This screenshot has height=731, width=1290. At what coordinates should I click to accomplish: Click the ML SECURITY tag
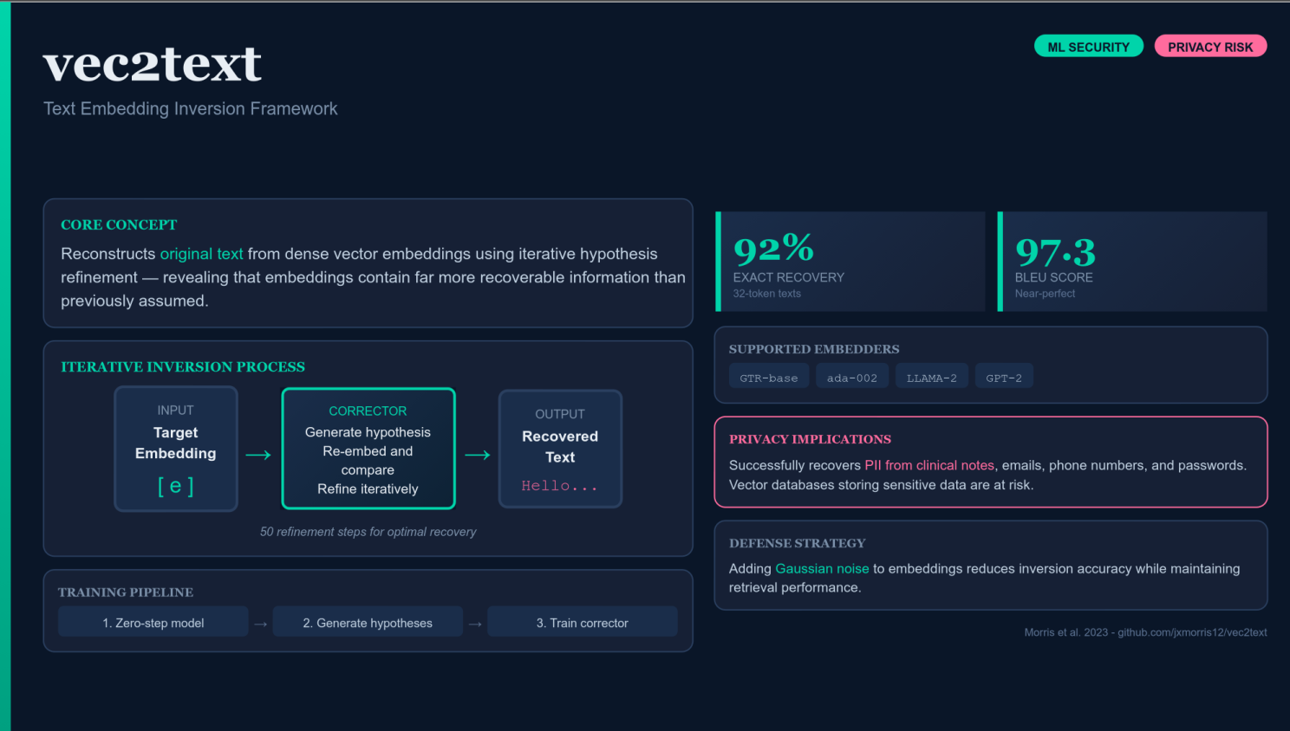pos(1088,47)
